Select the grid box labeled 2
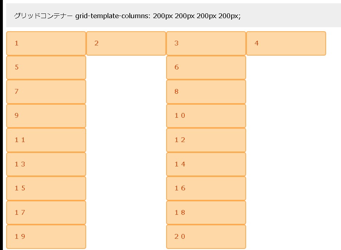The height and width of the screenshot is (250, 341). 126,43
